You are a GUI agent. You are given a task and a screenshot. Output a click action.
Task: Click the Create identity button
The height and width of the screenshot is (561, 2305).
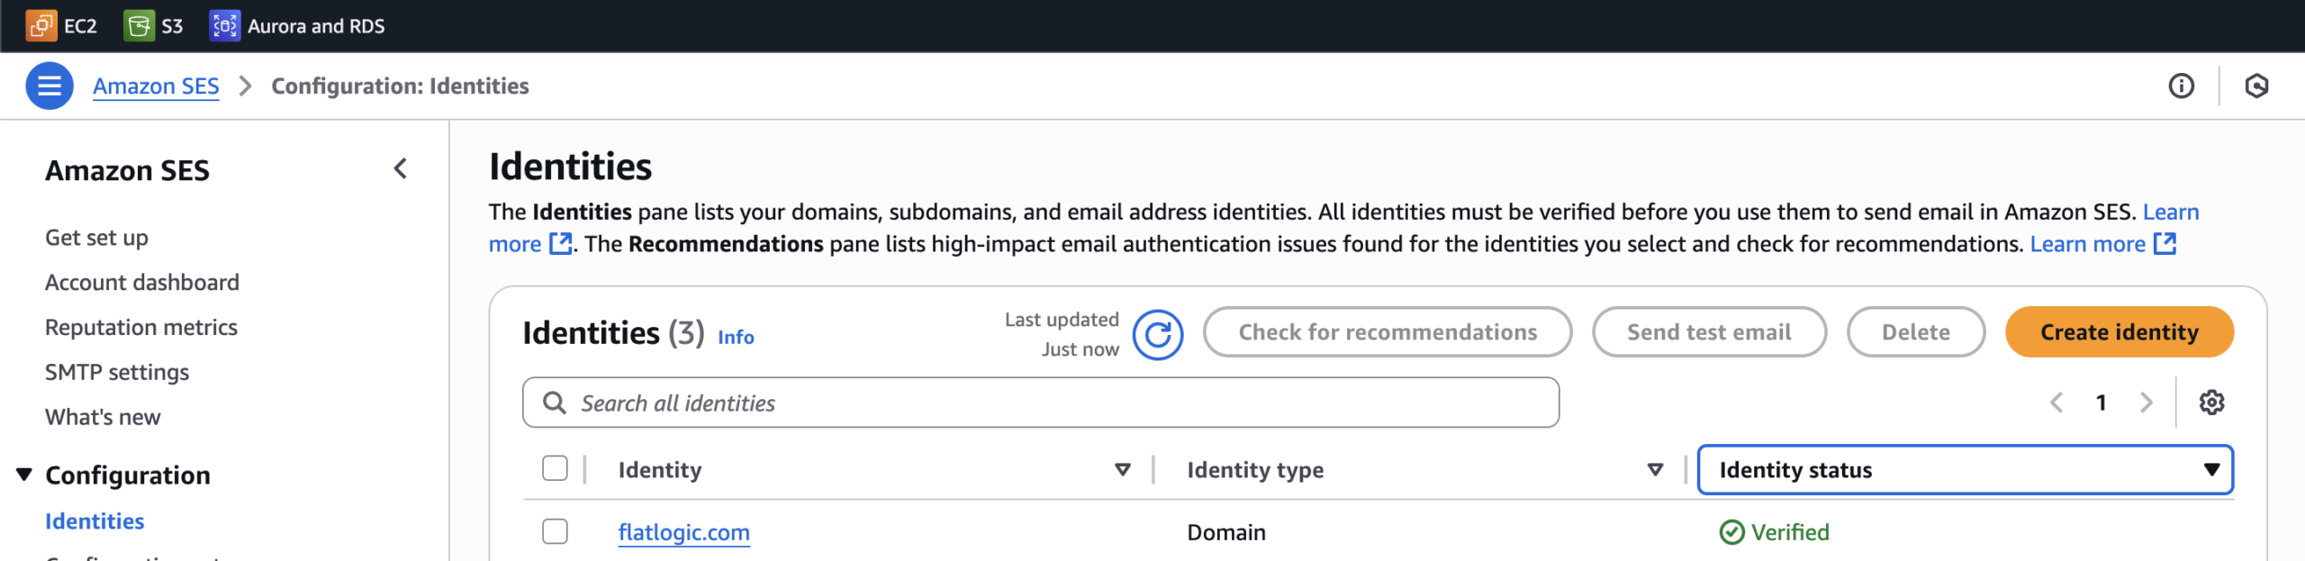click(2119, 332)
